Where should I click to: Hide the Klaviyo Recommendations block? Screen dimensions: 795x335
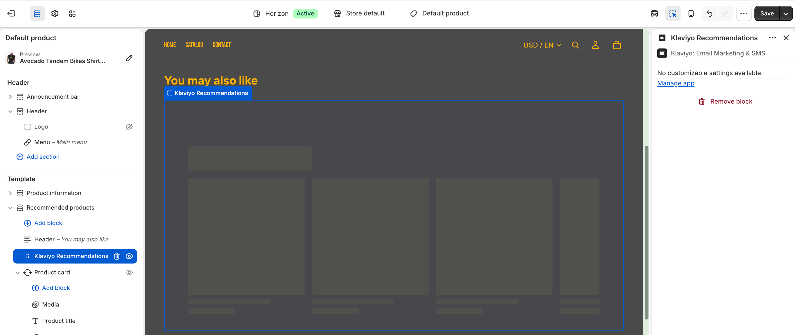(x=129, y=256)
